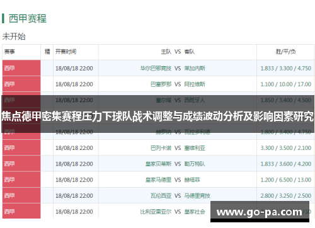Select odds 1.833 / 3.300 / 4.750

point(286,68)
